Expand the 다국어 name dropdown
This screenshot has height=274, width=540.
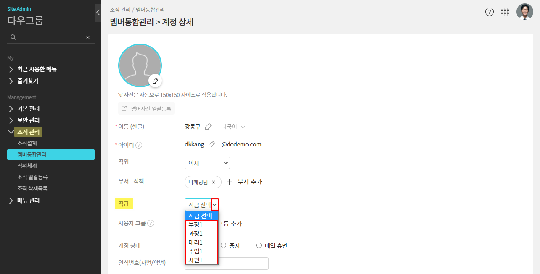[x=233, y=127]
